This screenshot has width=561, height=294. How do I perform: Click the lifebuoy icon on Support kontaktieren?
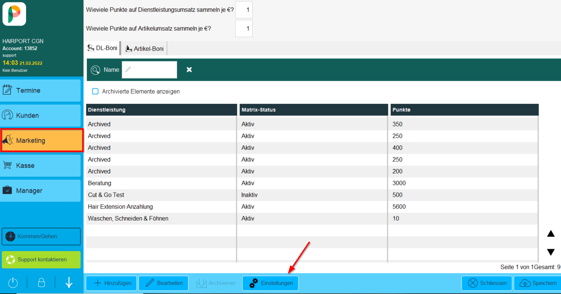coord(11,260)
